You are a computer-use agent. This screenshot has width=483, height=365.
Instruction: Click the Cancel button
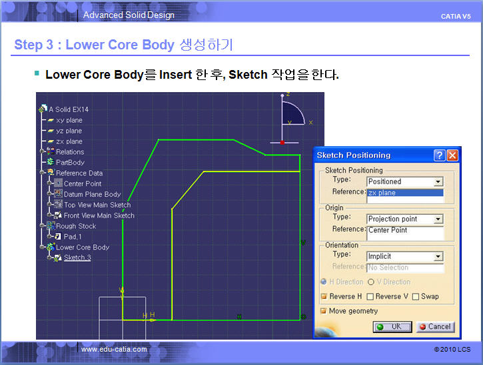(x=435, y=326)
